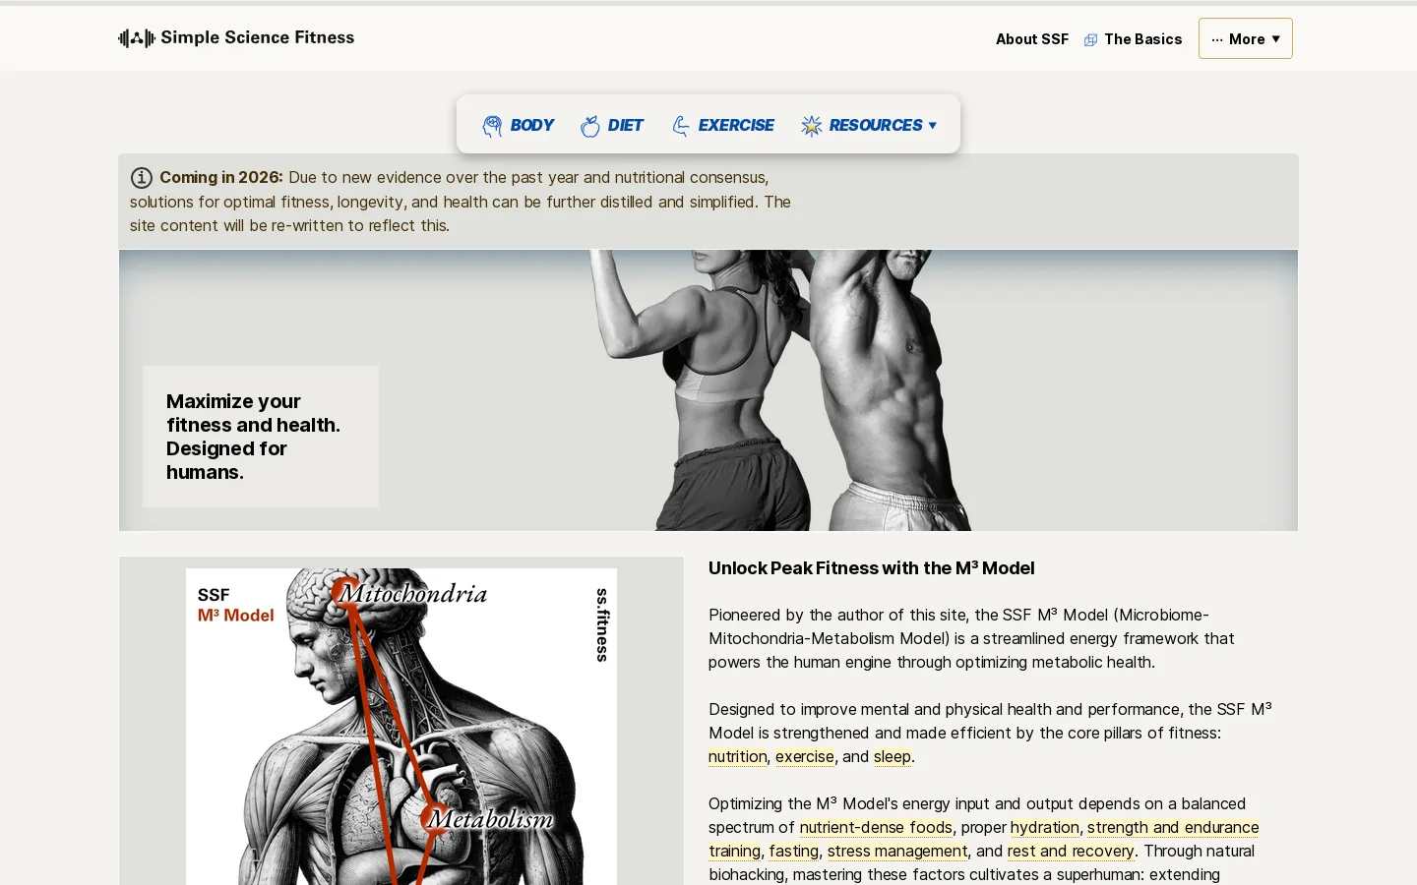1417x885 pixels.
Task: Open the About SSF page
Action: [x=1032, y=39]
